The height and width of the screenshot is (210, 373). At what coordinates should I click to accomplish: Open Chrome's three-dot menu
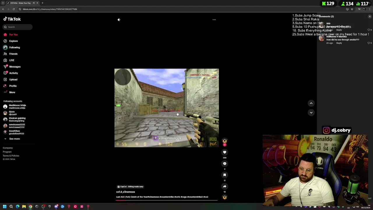(370, 9)
